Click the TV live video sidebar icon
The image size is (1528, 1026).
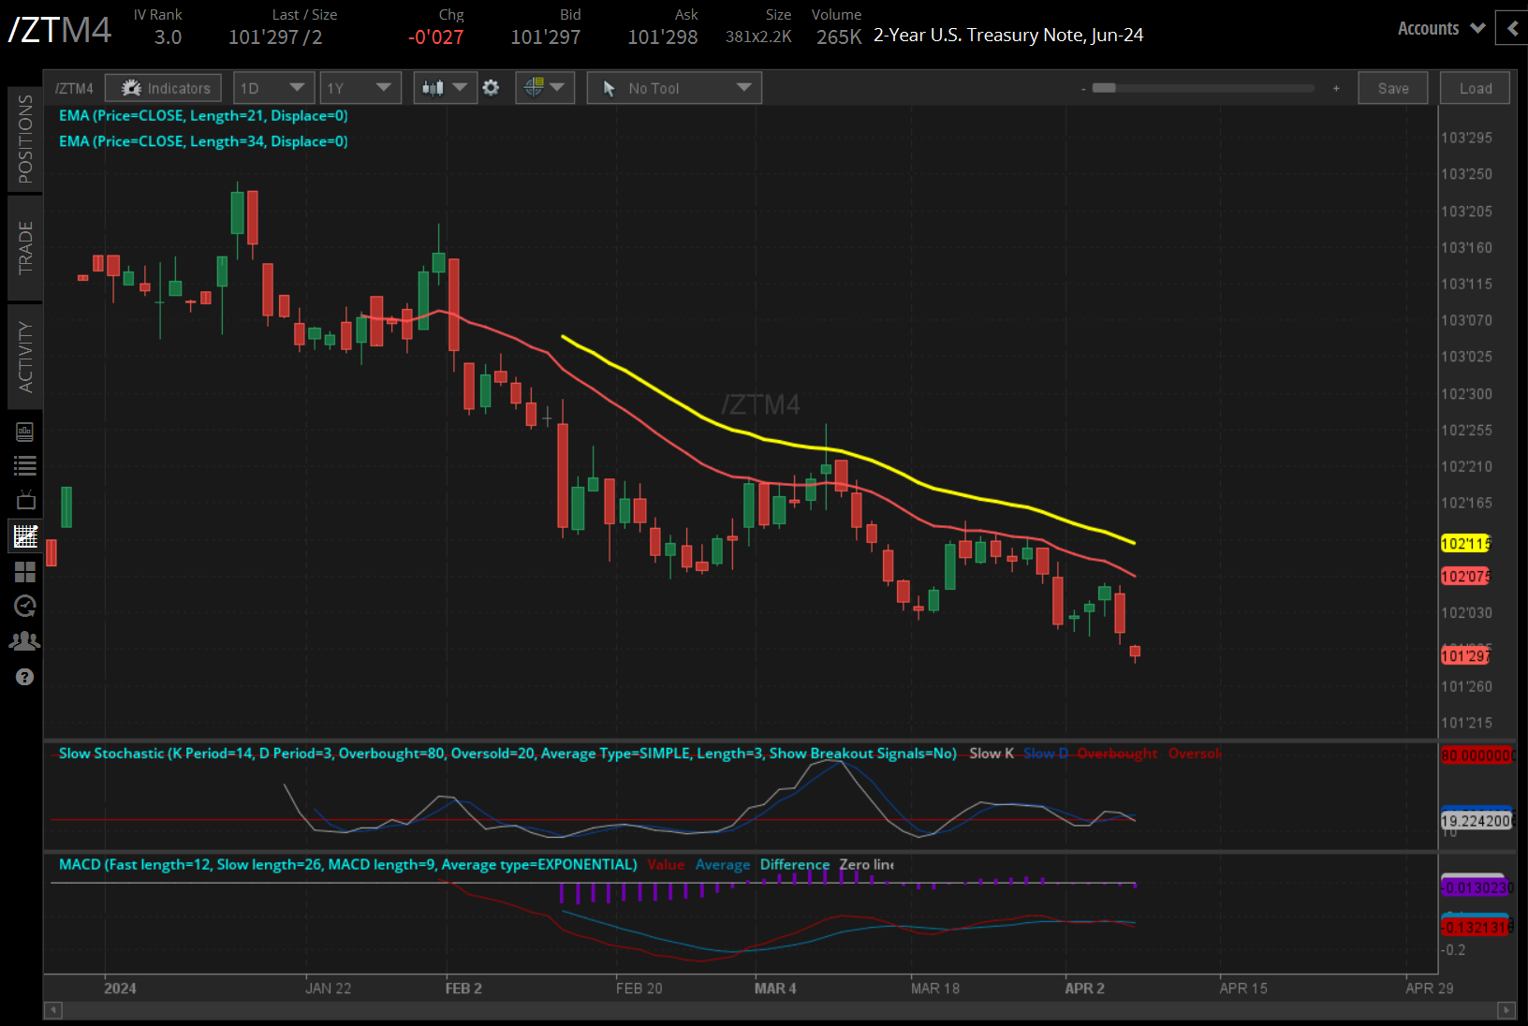click(x=25, y=500)
